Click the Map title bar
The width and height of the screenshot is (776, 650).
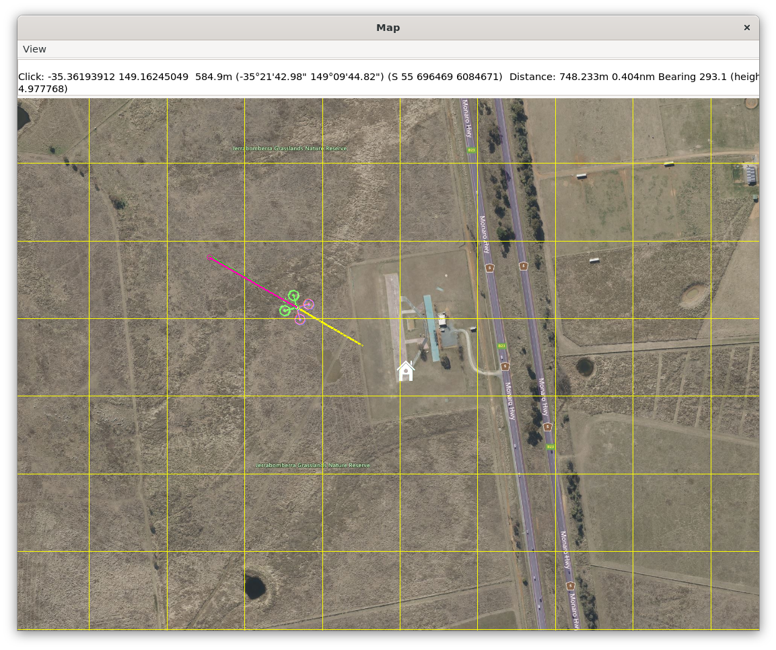(388, 28)
